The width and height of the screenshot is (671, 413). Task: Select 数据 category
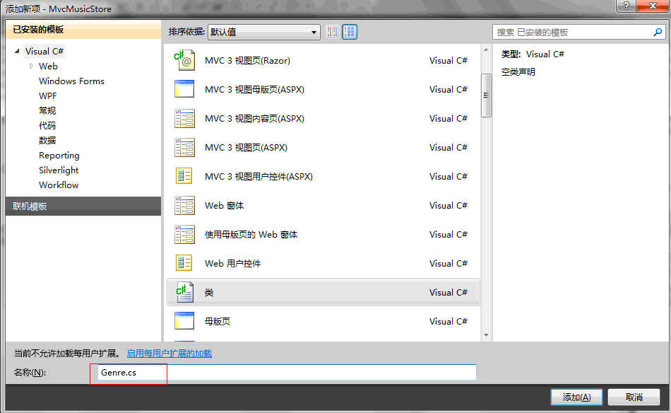(x=47, y=140)
